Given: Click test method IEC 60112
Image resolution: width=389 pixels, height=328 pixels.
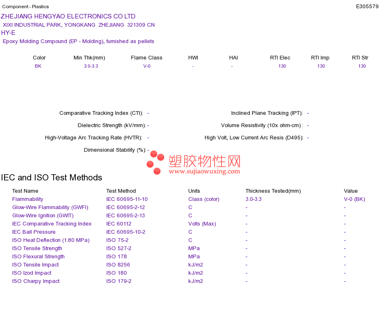Looking at the screenshot, I should (x=119, y=224).
